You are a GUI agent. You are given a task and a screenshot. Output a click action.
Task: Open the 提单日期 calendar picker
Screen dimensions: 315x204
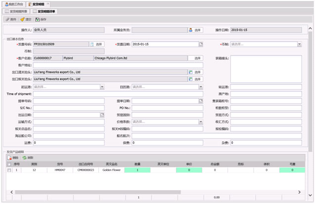click(201, 101)
